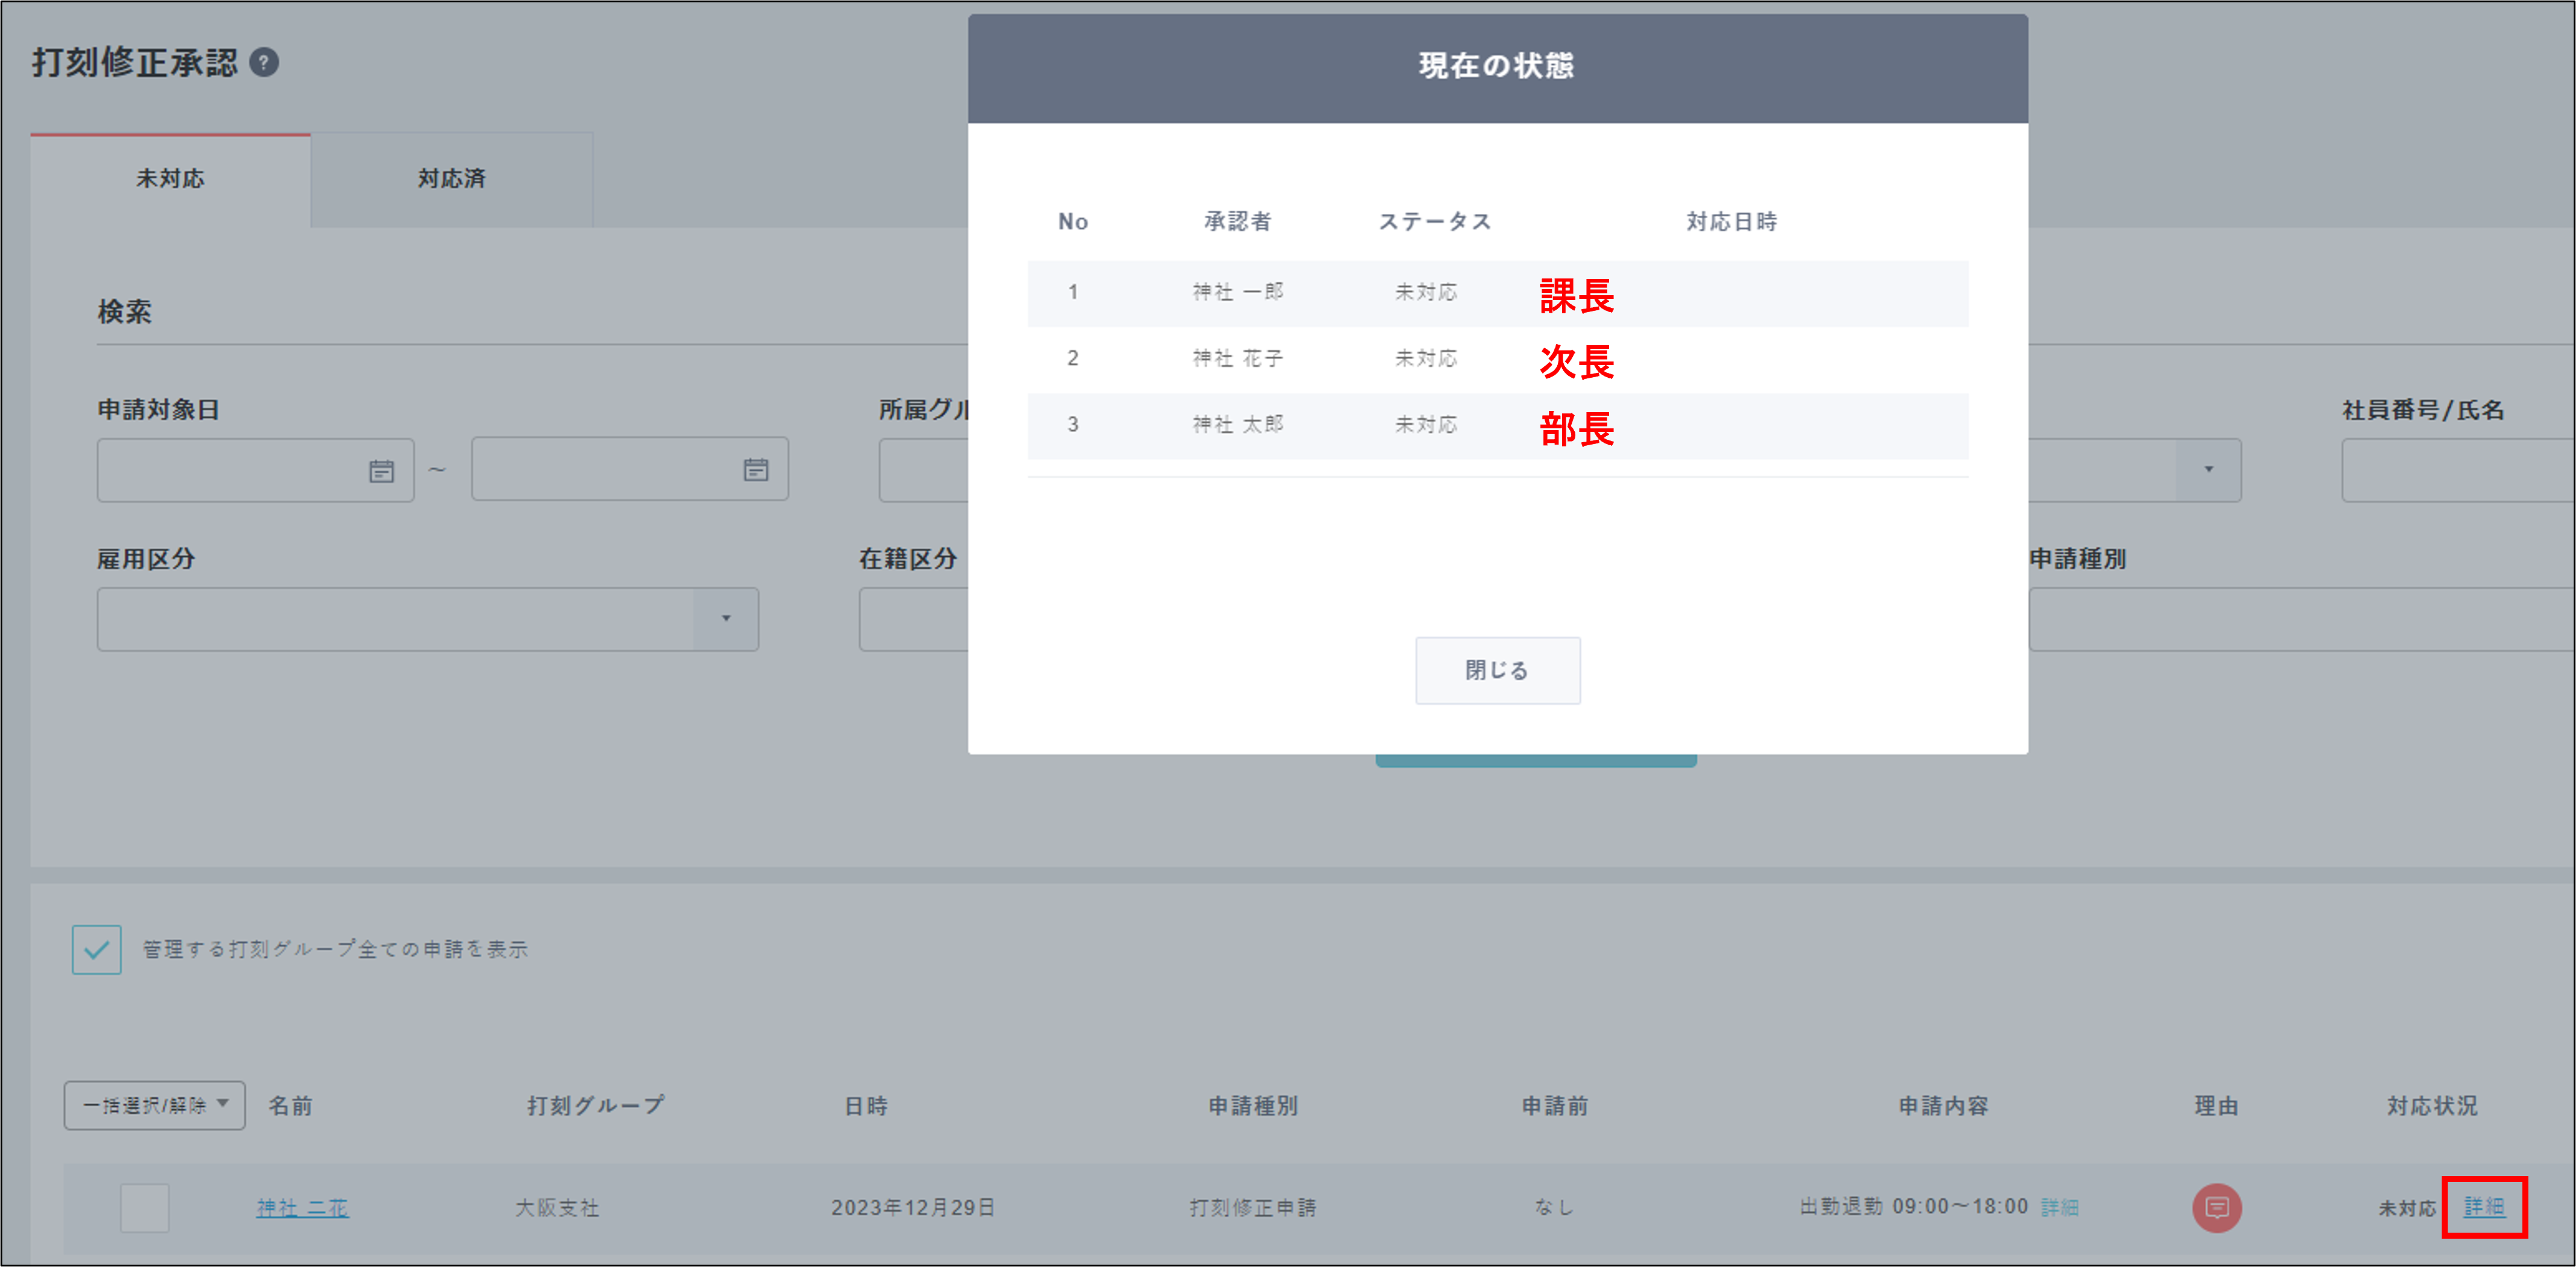Open the 一括選択/解除 dropdown
This screenshot has height=1267, width=2576.
(155, 1105)
